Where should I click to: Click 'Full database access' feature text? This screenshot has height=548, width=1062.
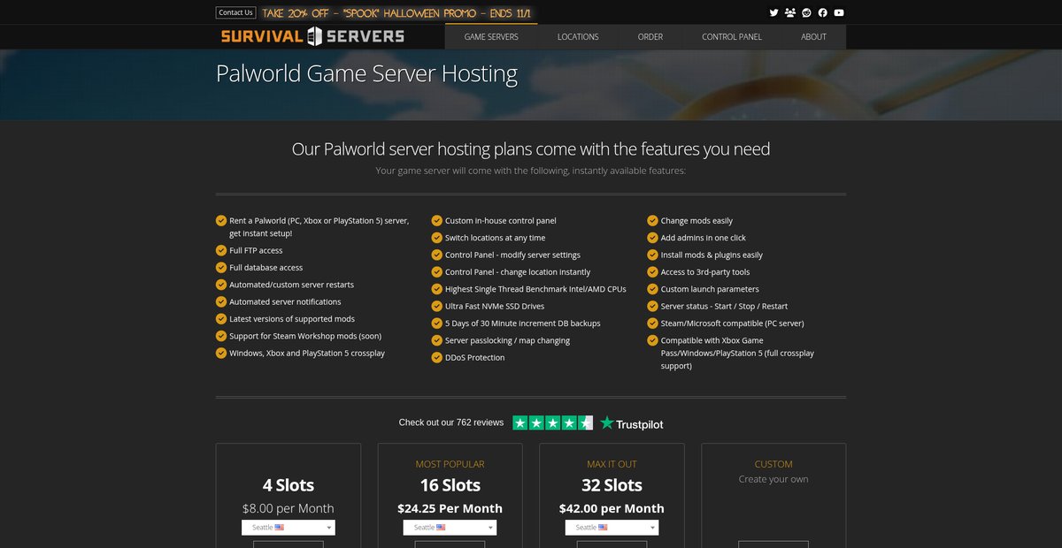point(265,268)
